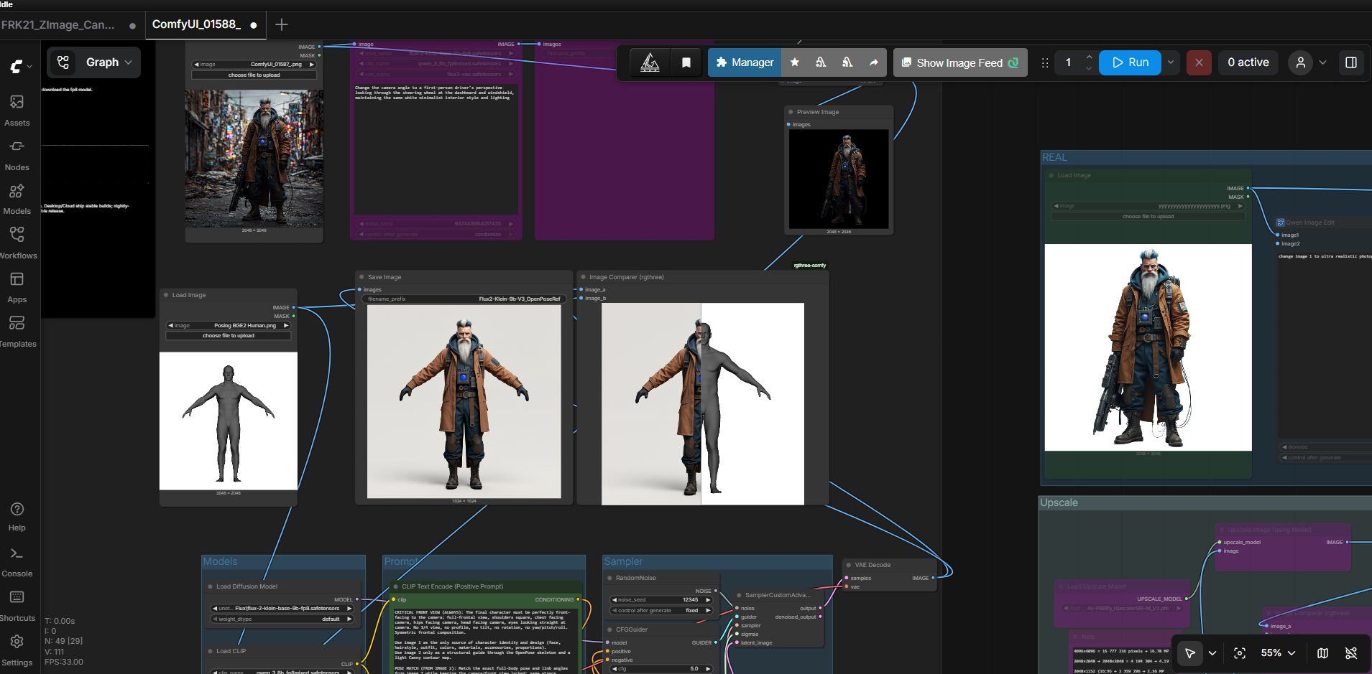Open the user account icon
The image size is (1372, 674).
(1300, 62)
